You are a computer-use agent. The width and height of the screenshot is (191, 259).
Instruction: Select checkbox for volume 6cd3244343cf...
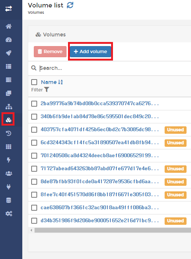coord(34,143)
